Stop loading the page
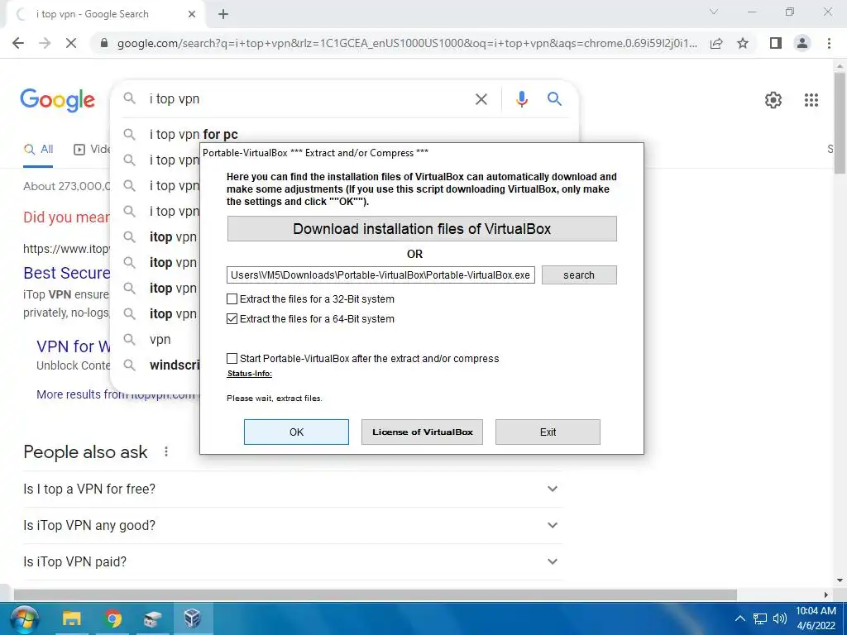The height and width of the screenshot is (635, 847). click(71, 43)
